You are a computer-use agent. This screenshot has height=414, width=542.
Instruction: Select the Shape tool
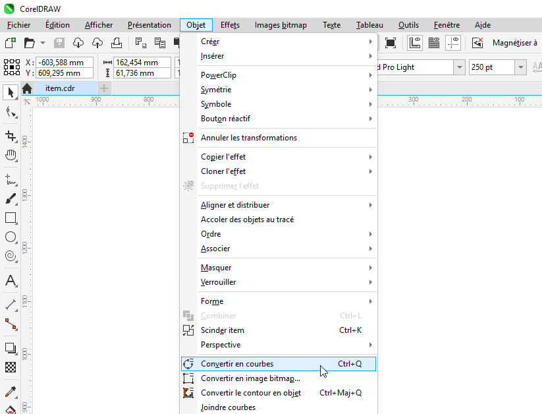pos(11,112)
